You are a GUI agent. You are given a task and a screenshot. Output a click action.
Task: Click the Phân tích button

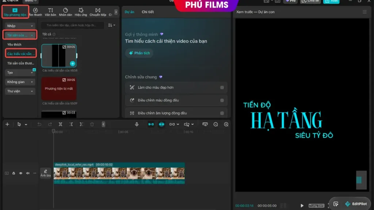click(140, 53)
